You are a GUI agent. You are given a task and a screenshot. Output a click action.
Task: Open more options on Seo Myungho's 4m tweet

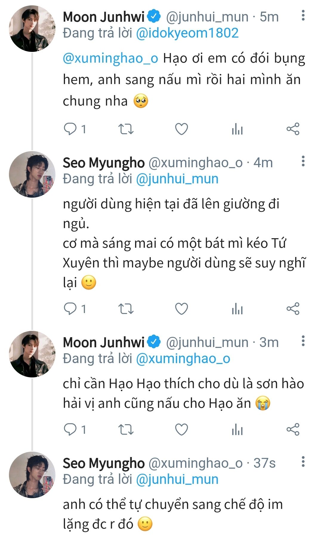pos(303,161)
